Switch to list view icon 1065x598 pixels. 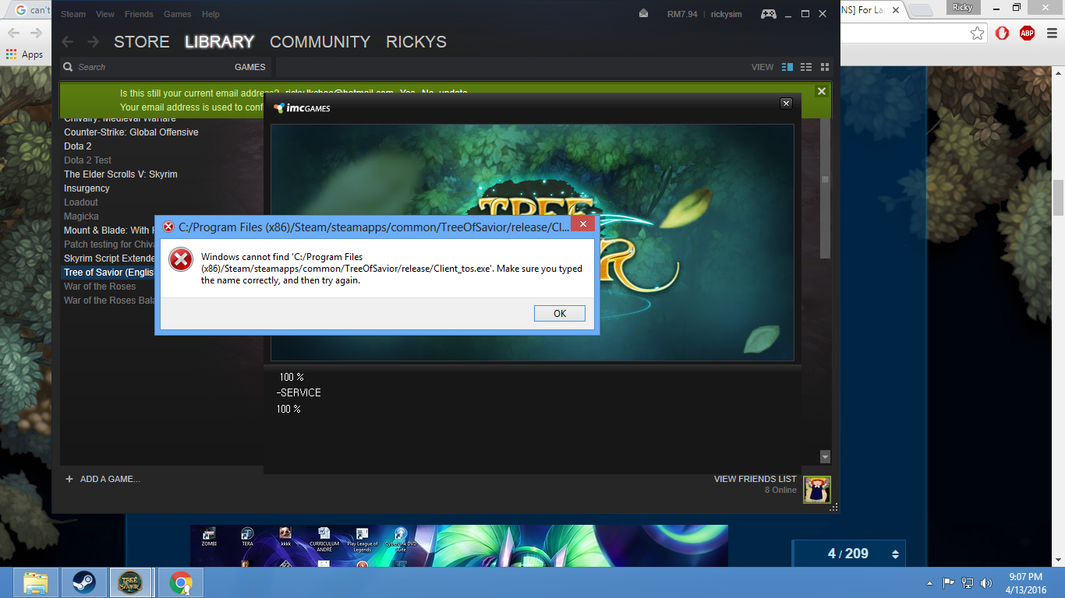806,67
